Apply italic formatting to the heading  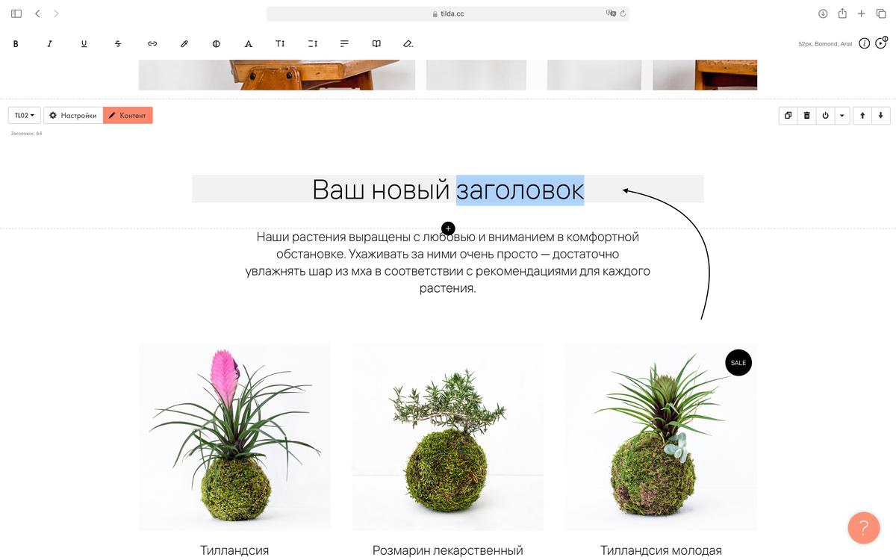point(49,43)
